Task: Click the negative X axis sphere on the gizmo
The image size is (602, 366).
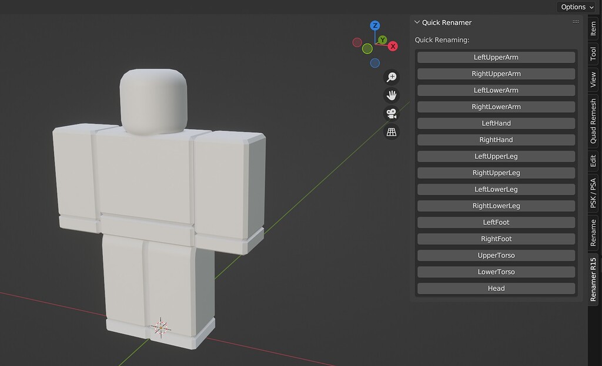Action: [357, 42]
